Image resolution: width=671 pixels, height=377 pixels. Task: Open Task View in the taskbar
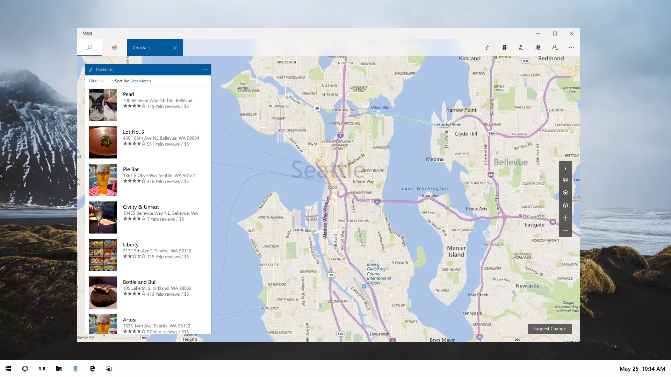pos(42,369)
